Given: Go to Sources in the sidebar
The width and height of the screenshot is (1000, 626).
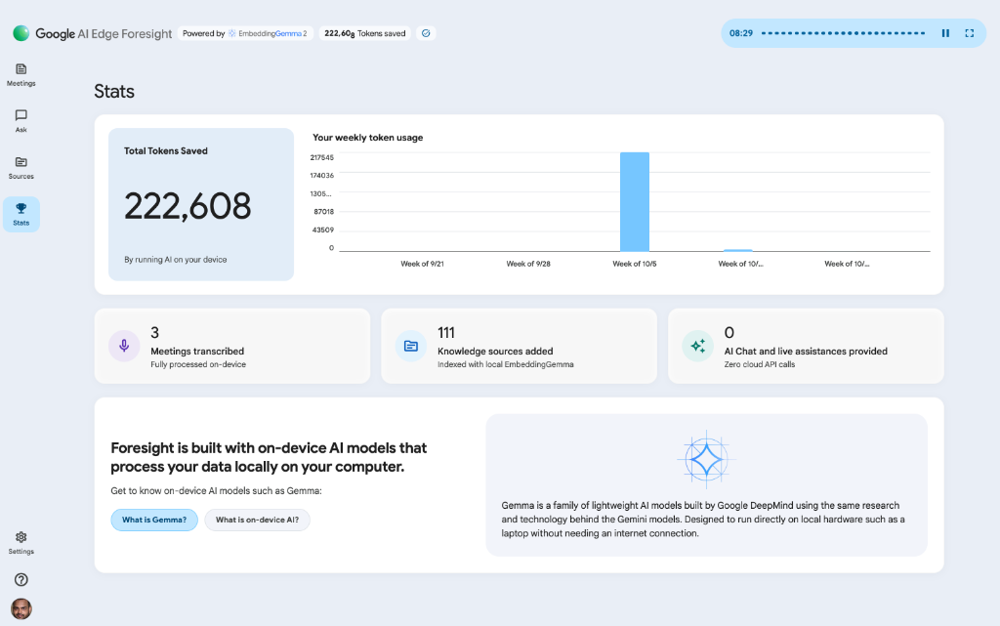Looking at the screenshot, I should (21, 168).
